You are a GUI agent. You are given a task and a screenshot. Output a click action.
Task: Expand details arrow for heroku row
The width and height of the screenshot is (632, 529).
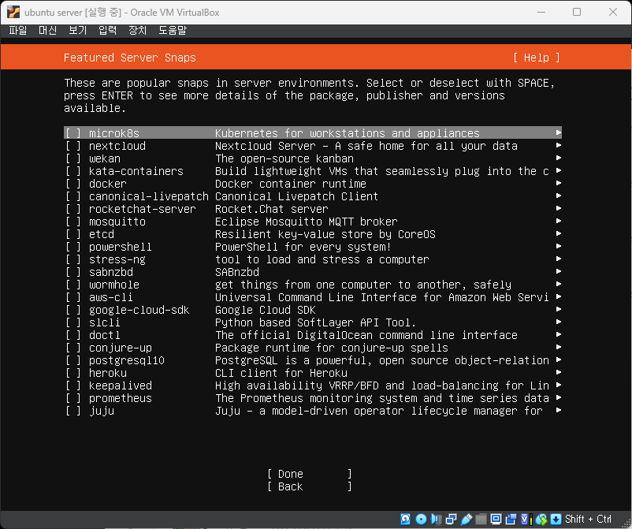click(559, 372)
